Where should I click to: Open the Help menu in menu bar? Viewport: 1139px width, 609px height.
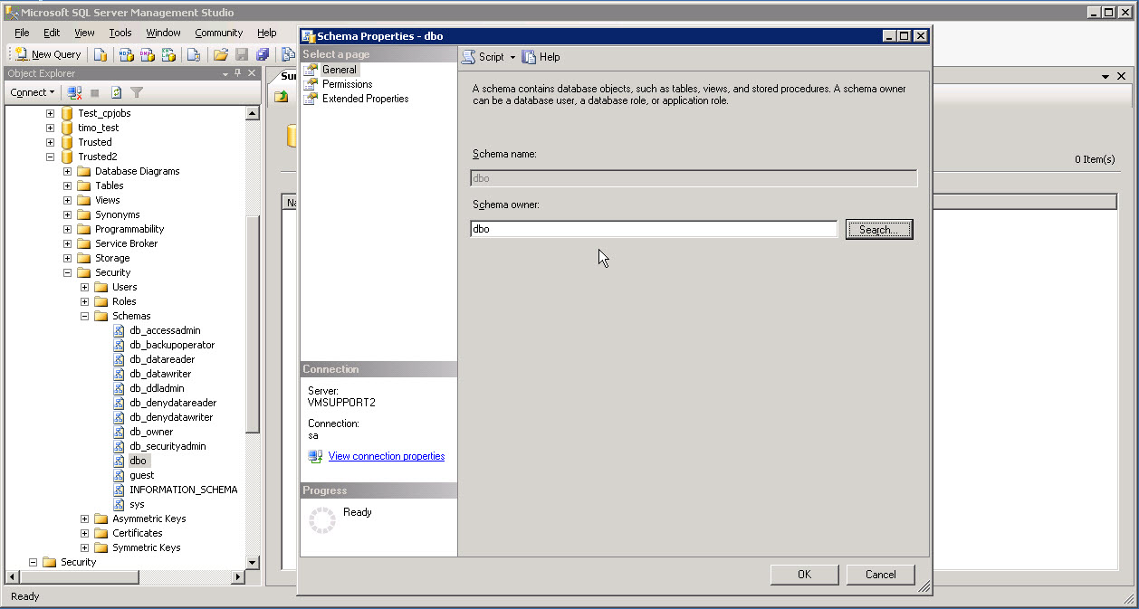266,33
